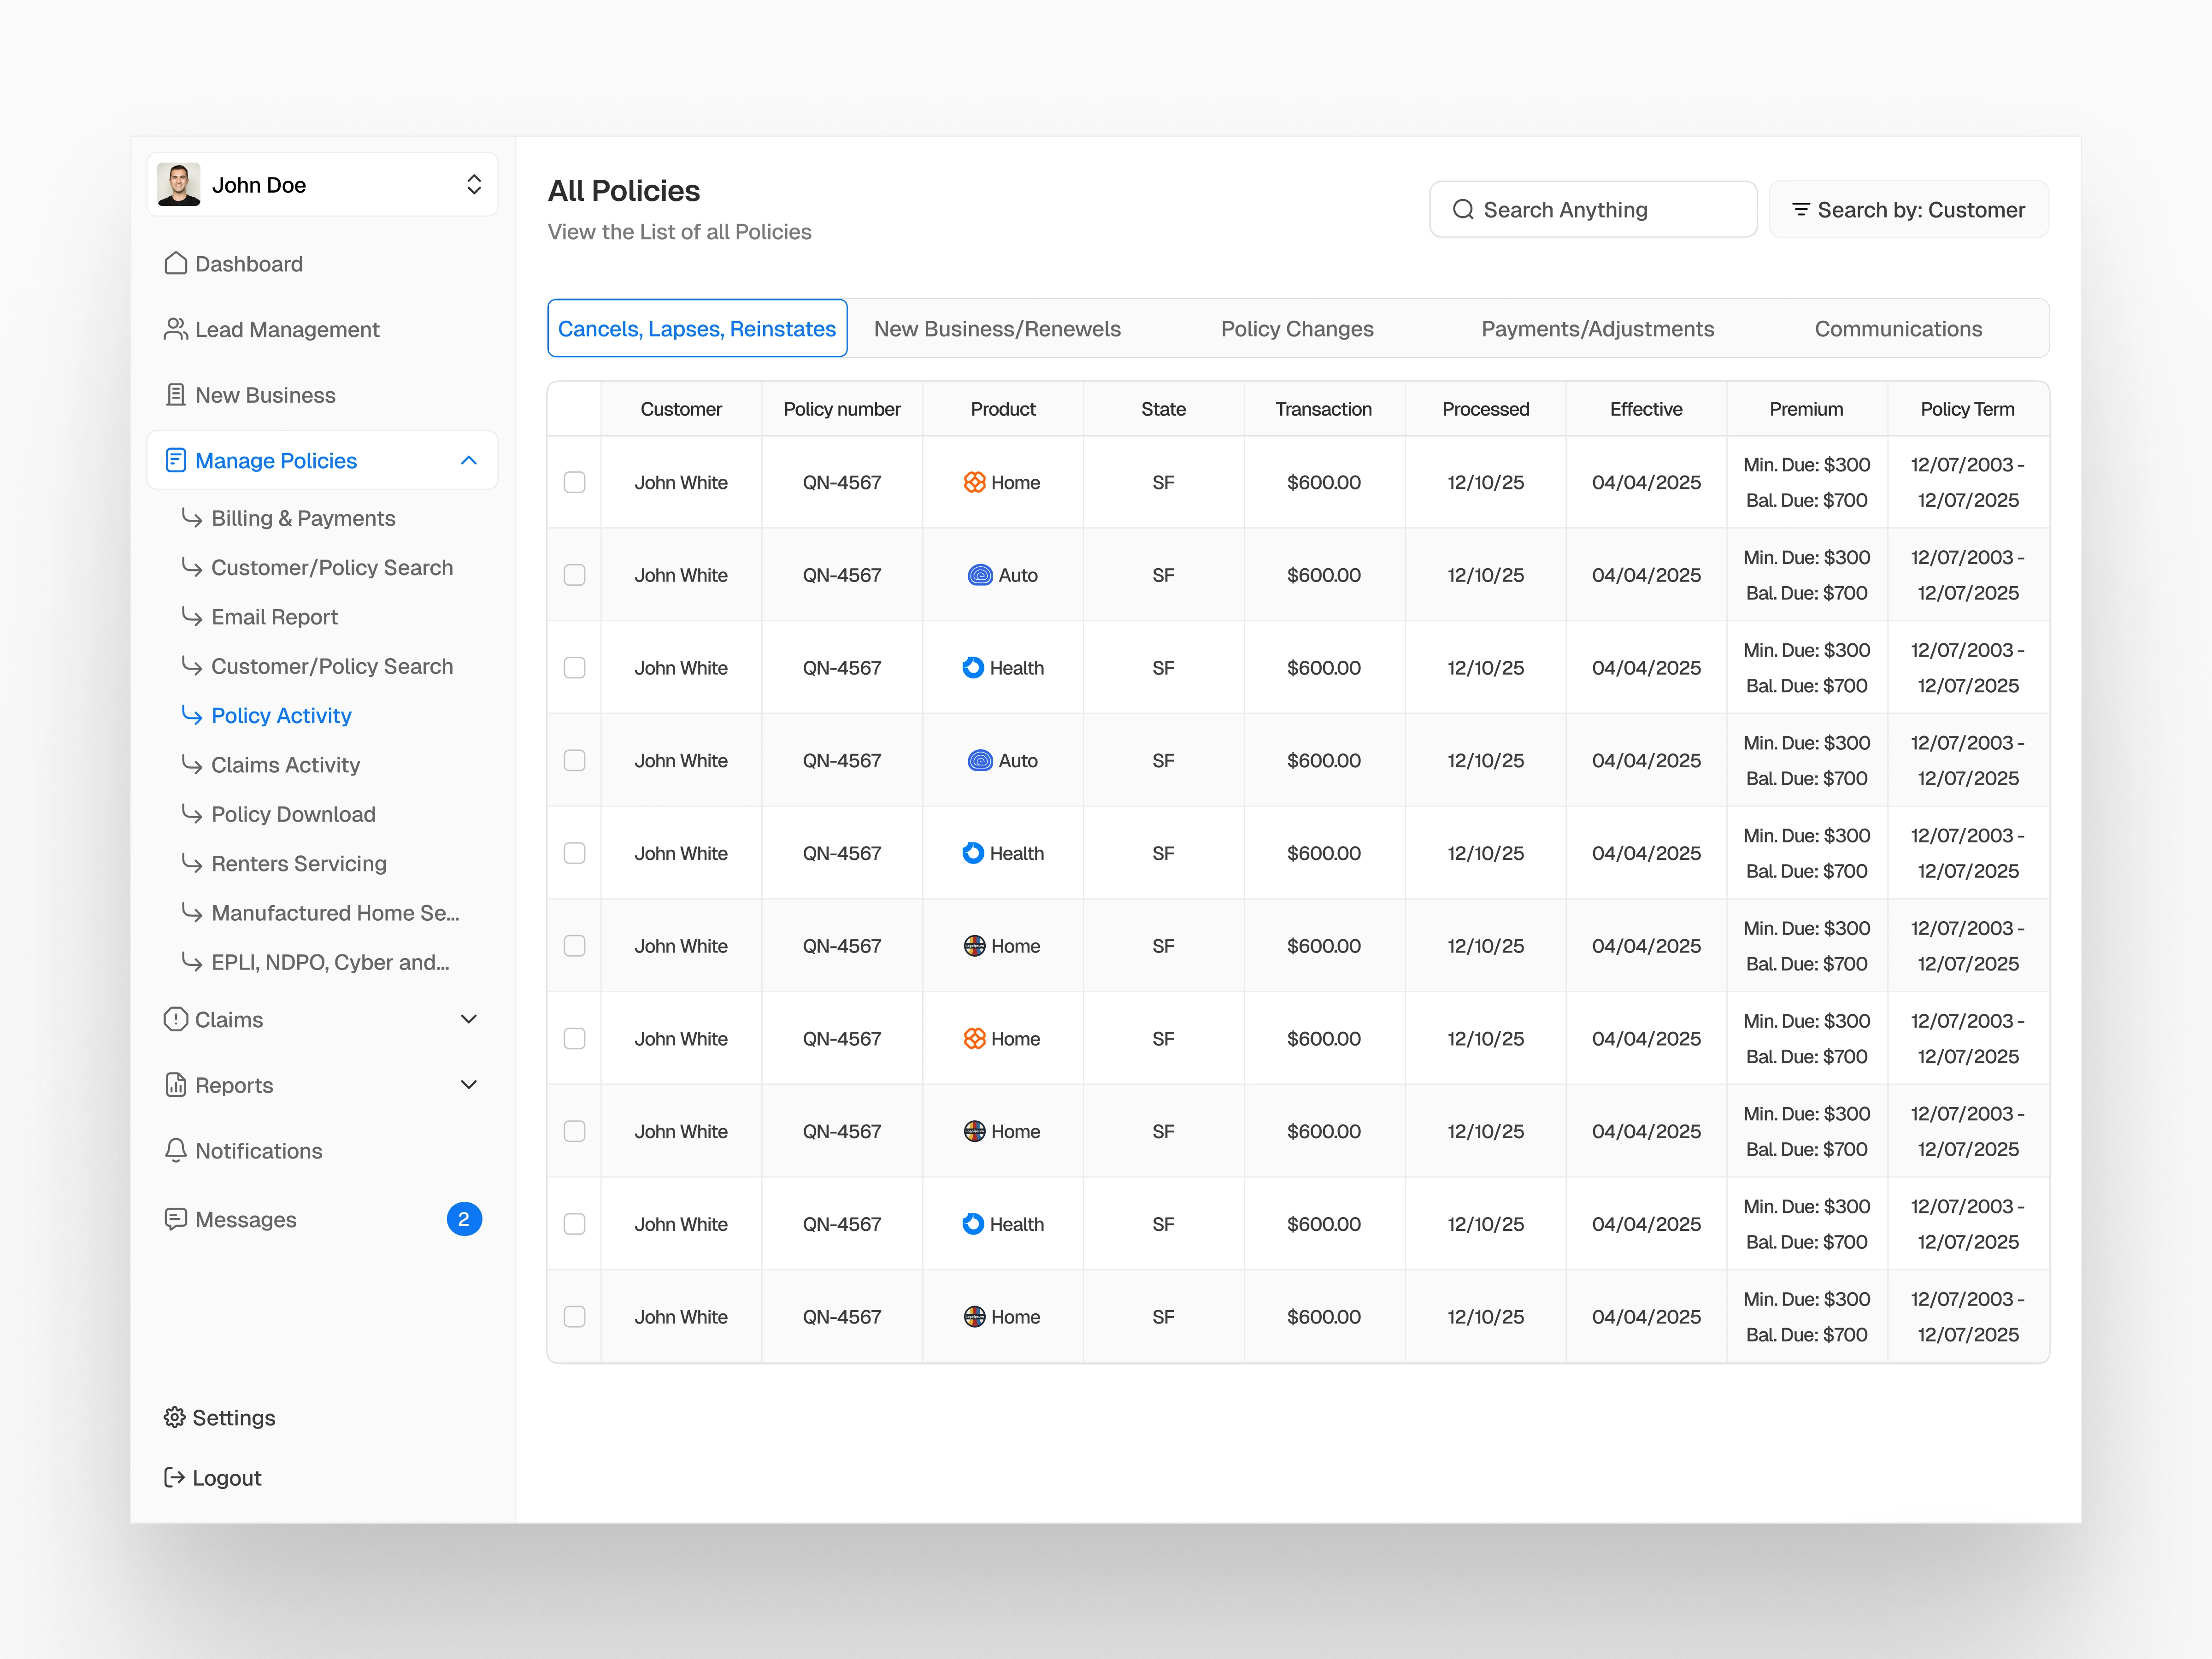Click the Home product icon in row one
This screenshot has width=2212, height=1659.
pos(975,482)
